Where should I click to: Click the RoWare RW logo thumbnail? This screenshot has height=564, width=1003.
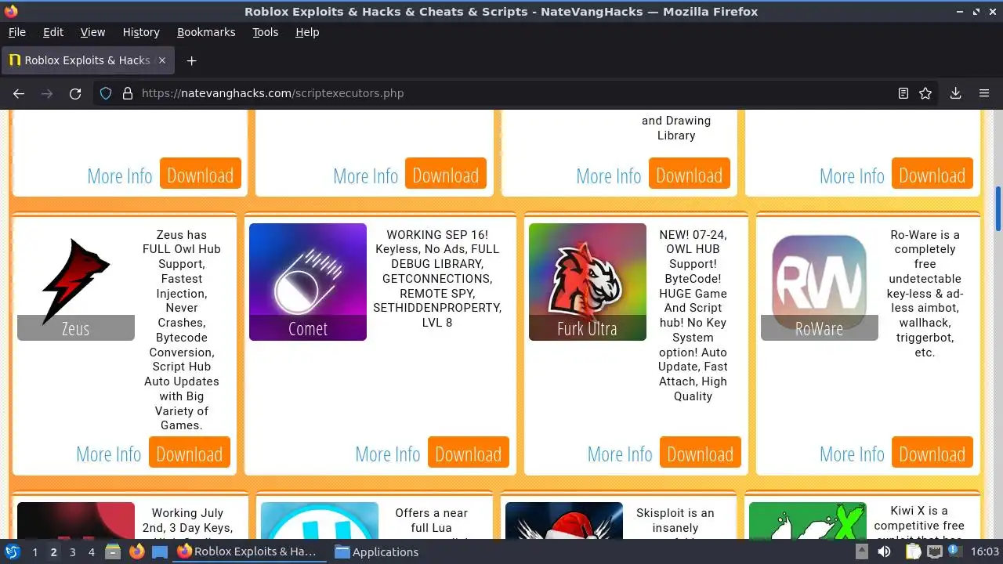tap(820, 282)
